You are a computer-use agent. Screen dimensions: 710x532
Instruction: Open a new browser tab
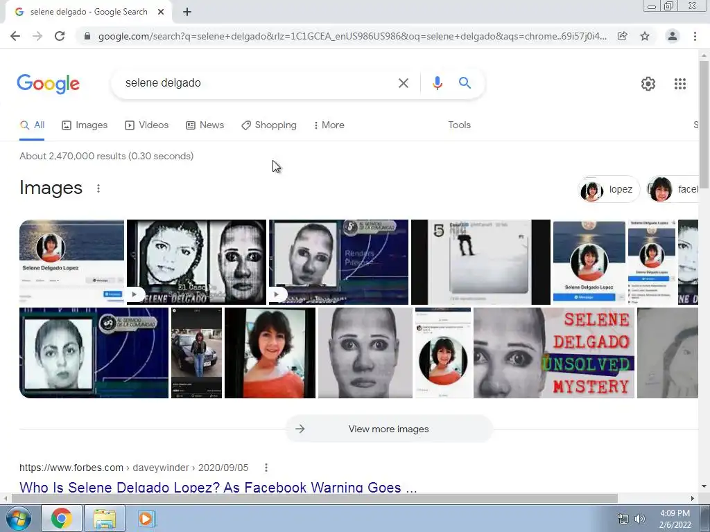tap(187, 12)
